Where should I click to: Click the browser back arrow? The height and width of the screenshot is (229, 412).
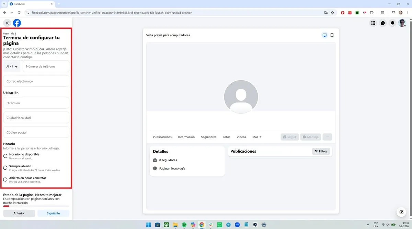(4, 13)
